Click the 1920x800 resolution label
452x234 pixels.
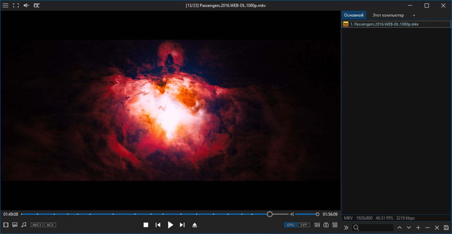[364, 218]
